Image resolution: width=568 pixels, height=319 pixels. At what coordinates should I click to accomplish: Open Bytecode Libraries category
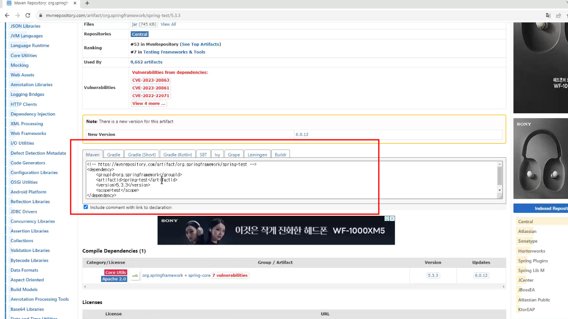29,260
